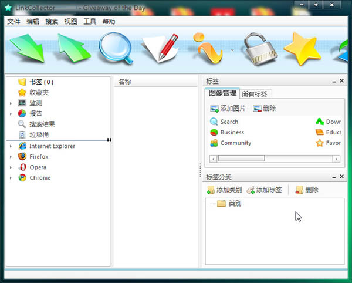Click the paper and red pencil edit icon
Viewport: 352px width, 283px height.
pos(160,49)
